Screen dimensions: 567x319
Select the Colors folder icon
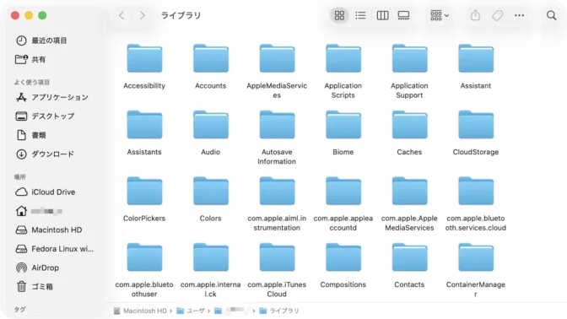pos(210,191)
